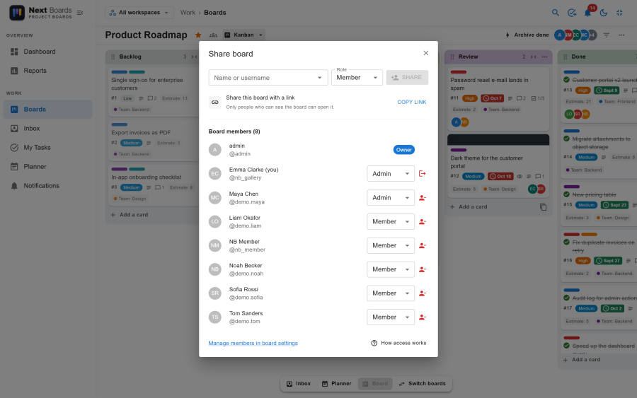Screen dimensions: 637x398
Task: Toggle done check on Fix duplicate invoices card
Action: coord(567,242)
